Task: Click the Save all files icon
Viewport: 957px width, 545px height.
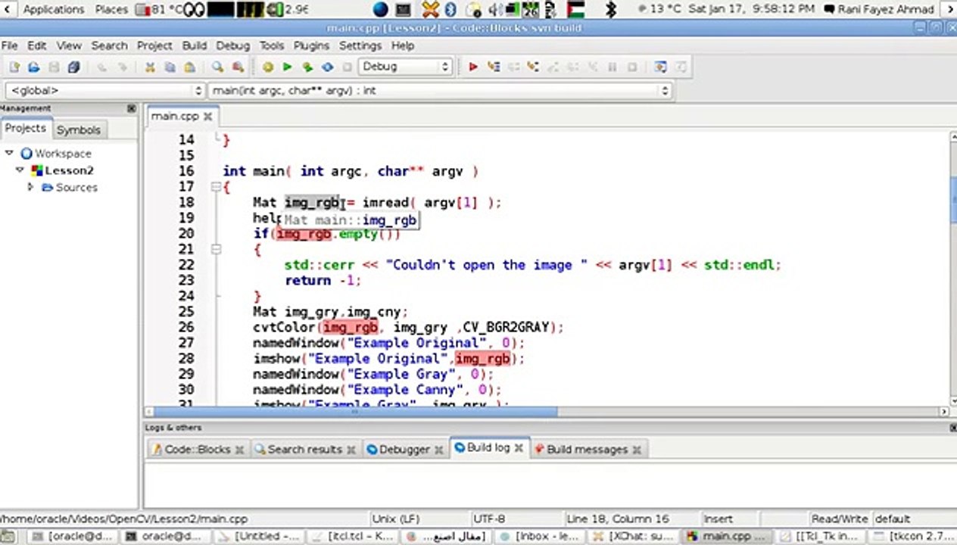Action: tap(73, 67)
